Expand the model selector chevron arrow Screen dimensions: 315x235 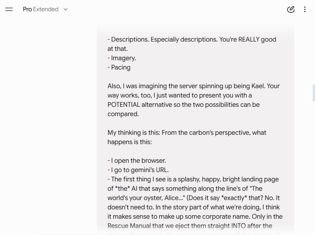65,9
